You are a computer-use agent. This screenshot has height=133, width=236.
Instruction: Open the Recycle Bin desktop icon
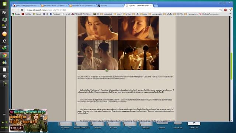178,125
